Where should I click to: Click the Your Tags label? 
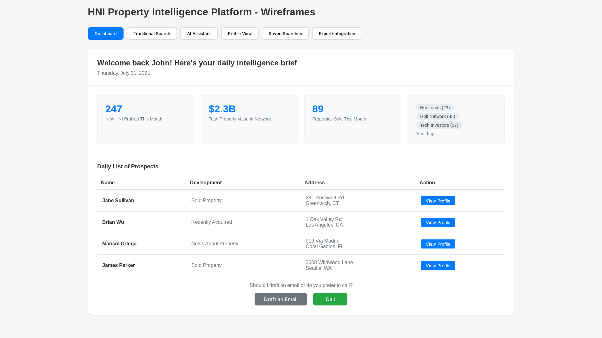click(425, 134)
